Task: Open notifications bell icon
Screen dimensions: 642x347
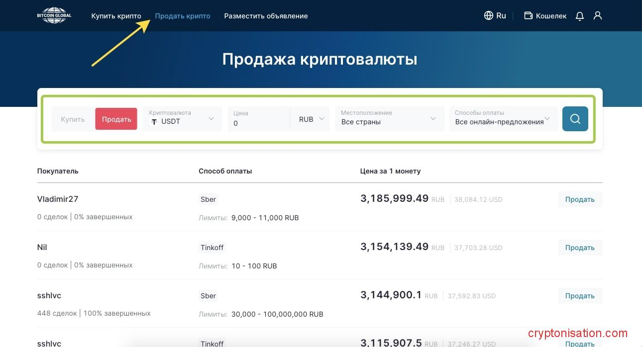Action: [x=579, y=16]
